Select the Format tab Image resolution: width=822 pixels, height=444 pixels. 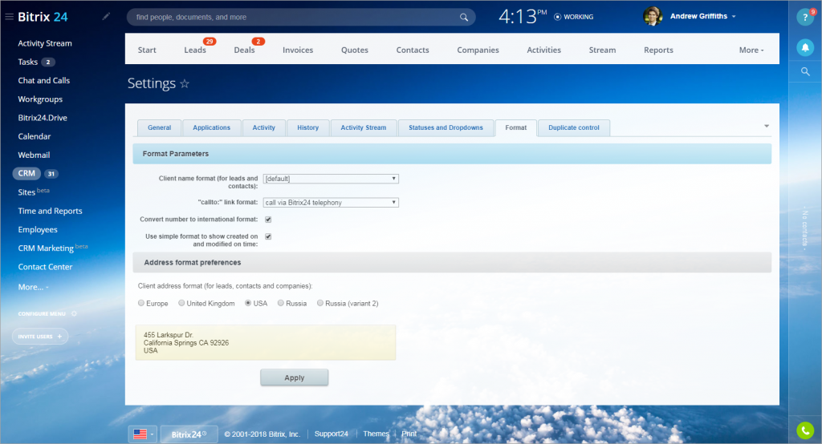point(516,127)
